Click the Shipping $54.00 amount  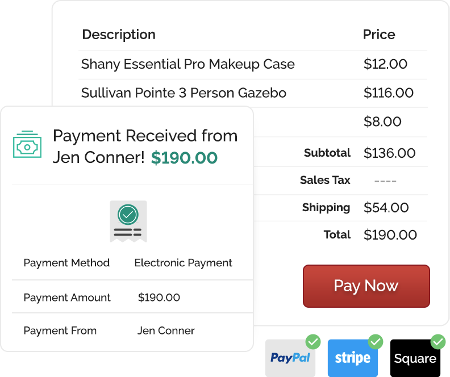point(386,208)
